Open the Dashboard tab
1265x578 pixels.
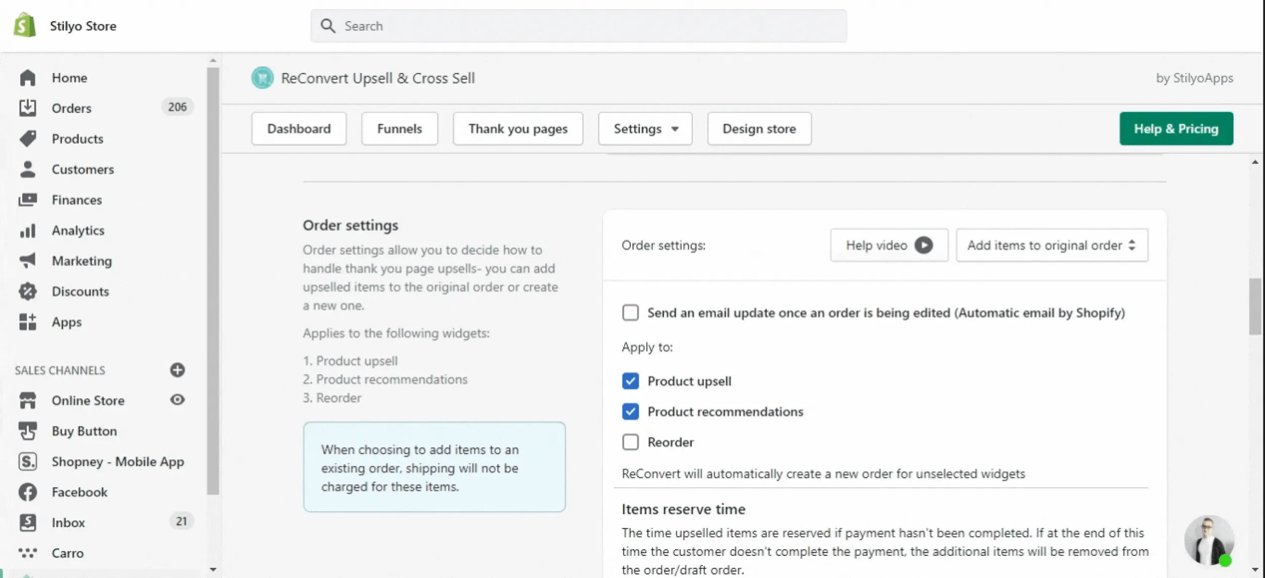click(x=299, y=129)
